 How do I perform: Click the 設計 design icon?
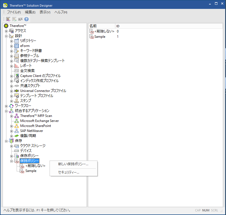tap(11, 36)
